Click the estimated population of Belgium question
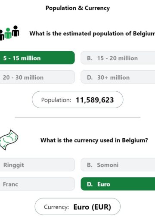155x217 pixels. [x=92, y=34]
